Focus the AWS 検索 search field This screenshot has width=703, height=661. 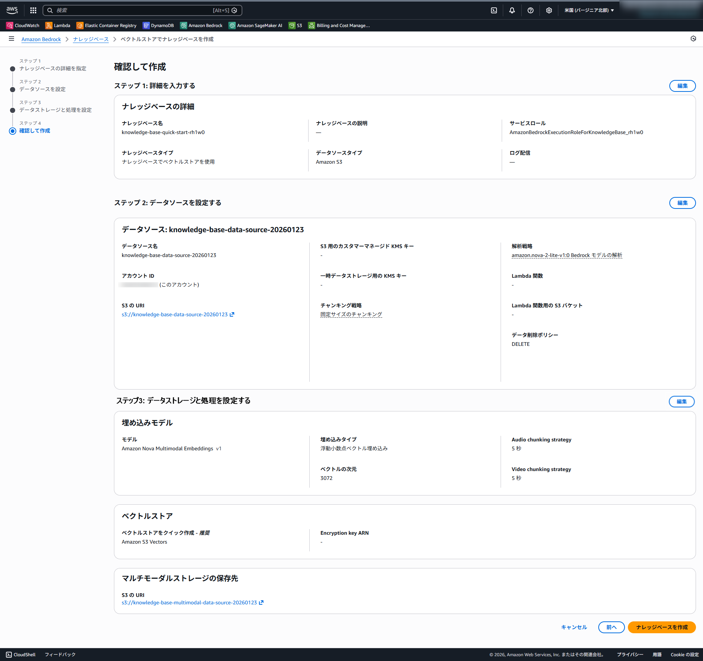pos(133,10)
